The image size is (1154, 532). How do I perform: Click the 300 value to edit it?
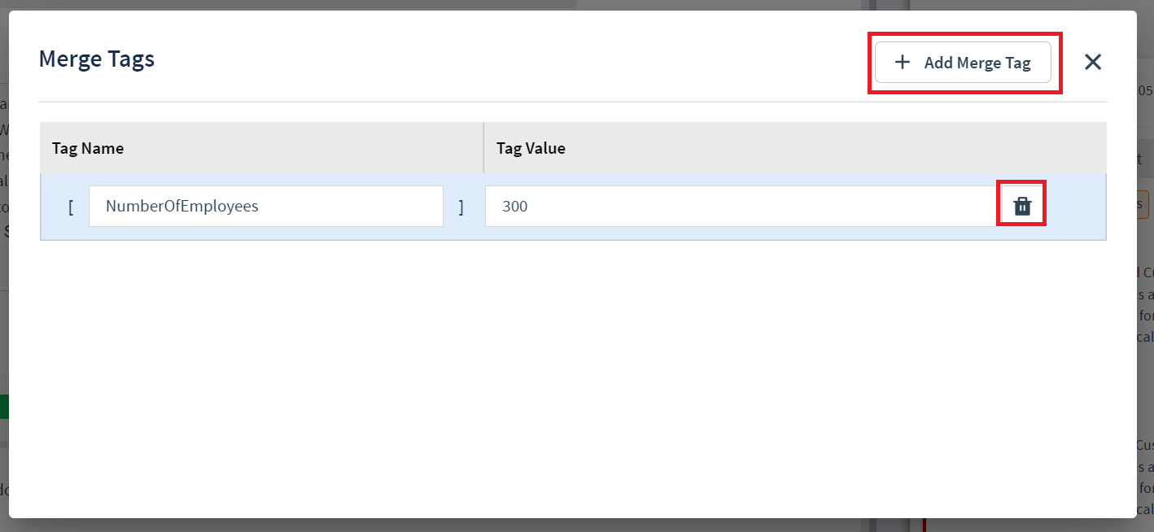[514, 206]
